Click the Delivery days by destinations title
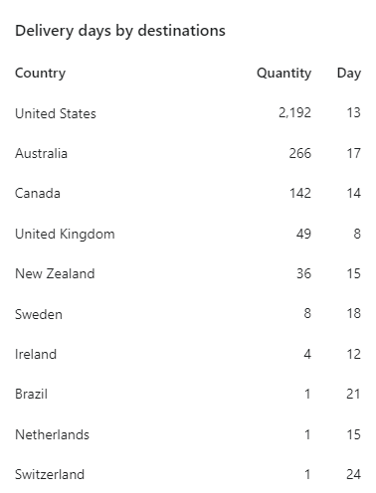This screenshot has width=376, height=493. coord(120,31)
